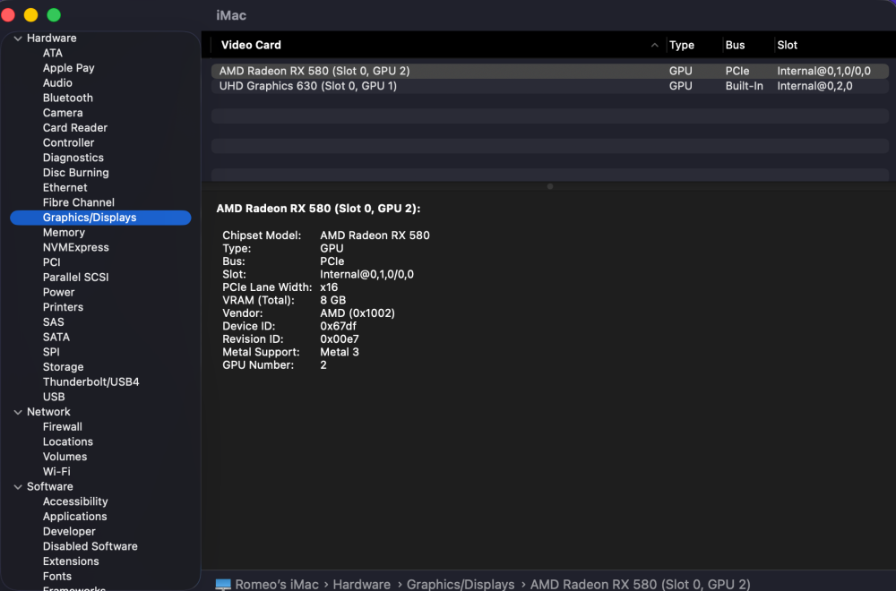Open Memory hardware info

click(x=64, y=233)
